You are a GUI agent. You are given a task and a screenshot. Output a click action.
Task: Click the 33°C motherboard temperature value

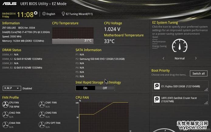coord(109,41)
